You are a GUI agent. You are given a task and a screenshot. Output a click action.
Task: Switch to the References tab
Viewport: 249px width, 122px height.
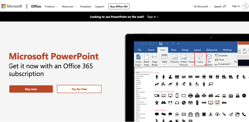212,50
